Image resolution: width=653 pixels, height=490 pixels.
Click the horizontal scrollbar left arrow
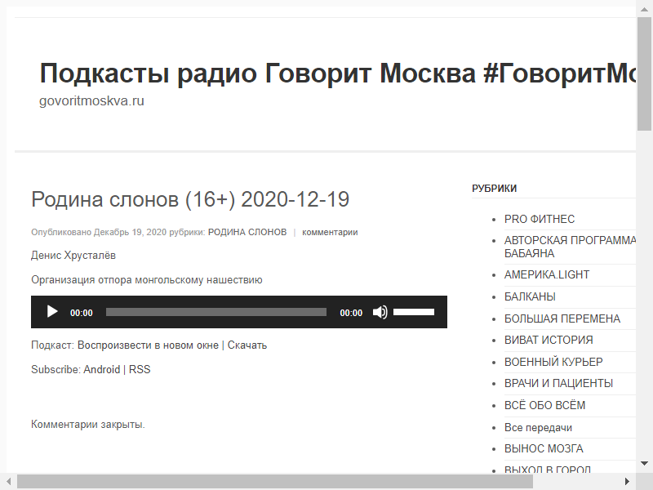coord(8,482)
